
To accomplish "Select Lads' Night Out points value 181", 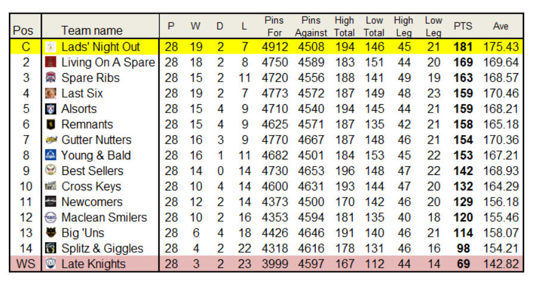I will pyautogui.click(x=463, y=47).
